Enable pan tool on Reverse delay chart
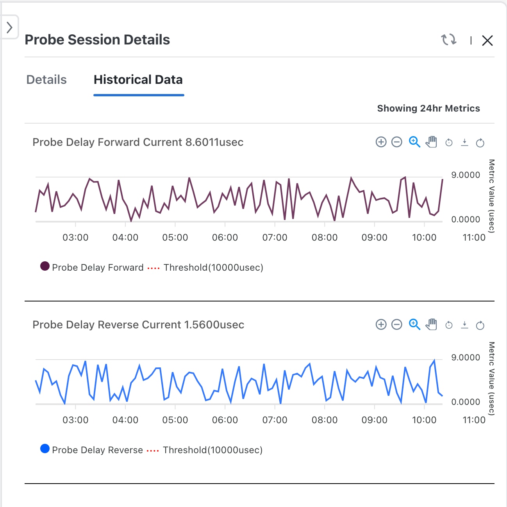This screenshot has height=507, width=507. (x=431, y=324)
